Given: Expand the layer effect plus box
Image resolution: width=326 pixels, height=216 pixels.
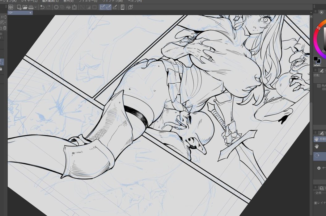Looking at the screenshot, I should [315, 203].
